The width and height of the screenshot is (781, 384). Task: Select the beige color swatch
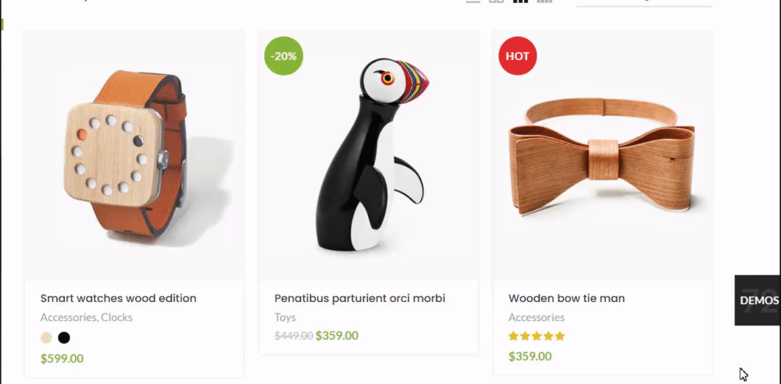click(x=46, y=338)
